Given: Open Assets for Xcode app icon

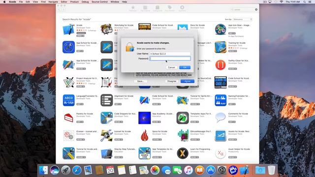Looking at the screenshot, I should click(220, 136).
